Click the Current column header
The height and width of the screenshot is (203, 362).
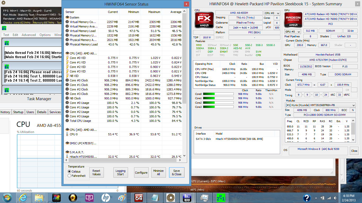109,12
